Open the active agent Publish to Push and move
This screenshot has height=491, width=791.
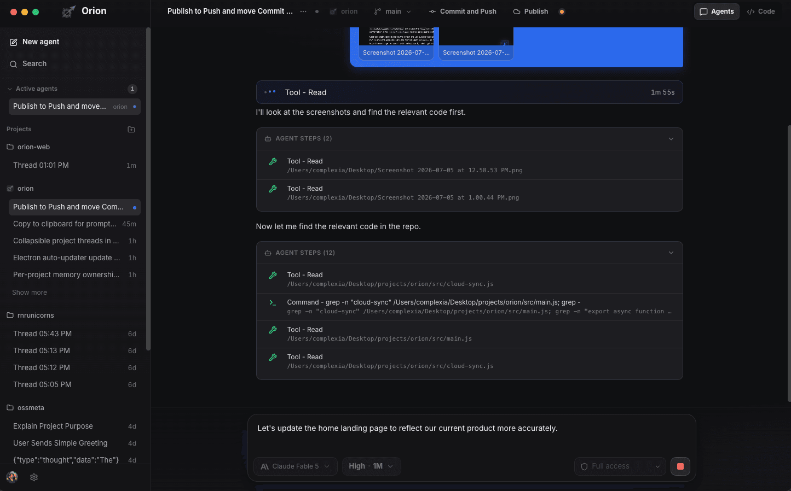point(74,107)
